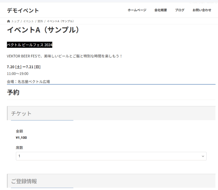
Task: Go to the 会社概要 page
Action: click(x=161, y=10)
